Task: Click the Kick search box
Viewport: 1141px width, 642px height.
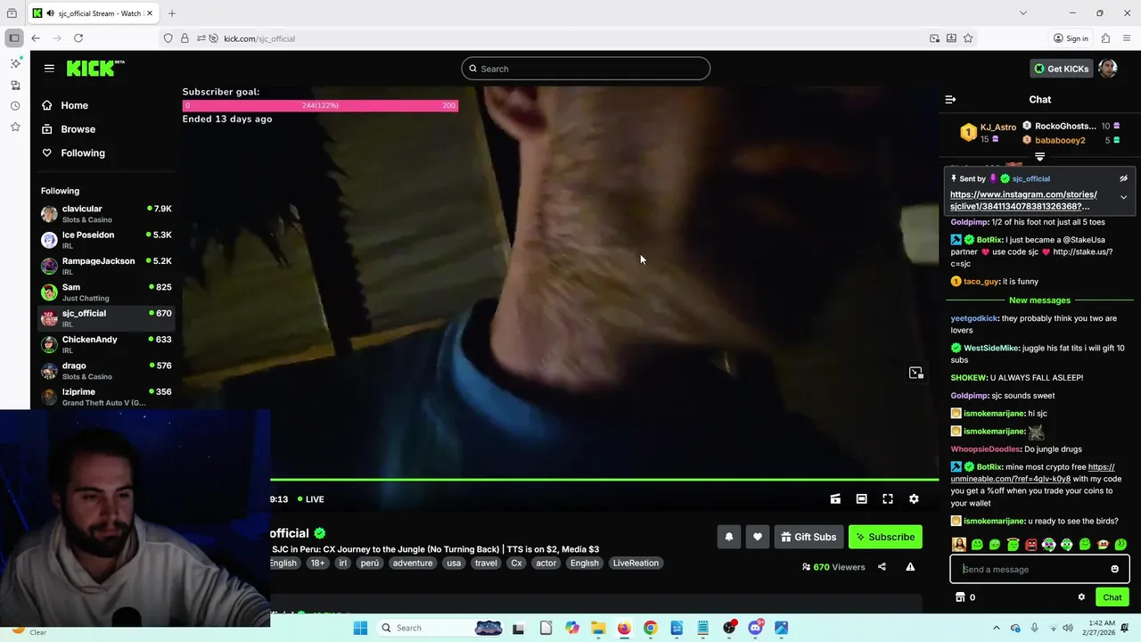Action: [x=586, y=69]
